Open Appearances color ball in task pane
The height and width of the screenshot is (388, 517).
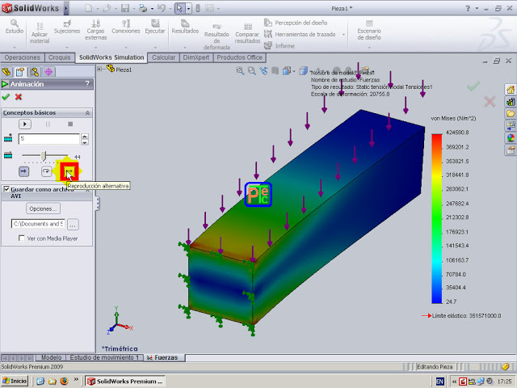click(511, 138)
